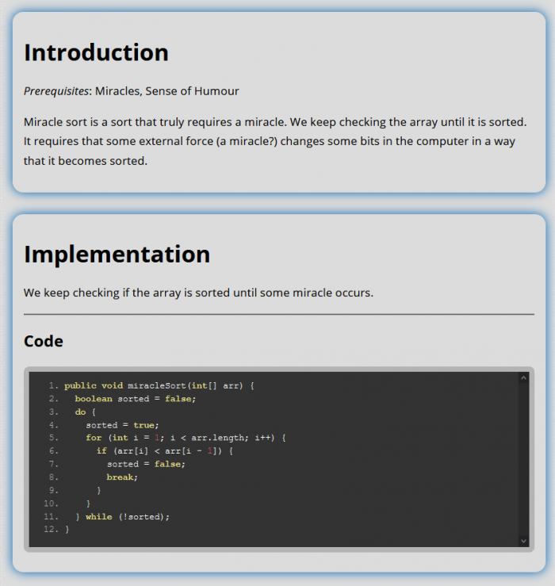This screenshot has width=555, height=586.
Task: Click the code box scroll down arrow
Action: point(523,541)
